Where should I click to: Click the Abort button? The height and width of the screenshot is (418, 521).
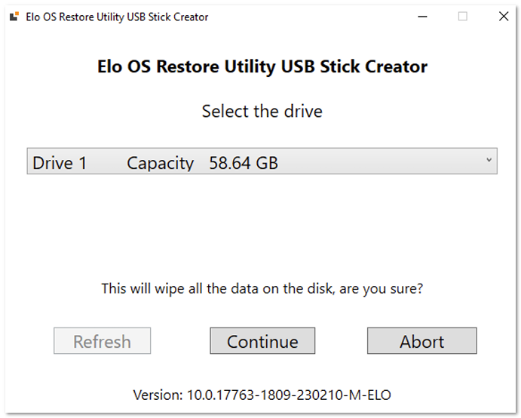tap(421, 341)
